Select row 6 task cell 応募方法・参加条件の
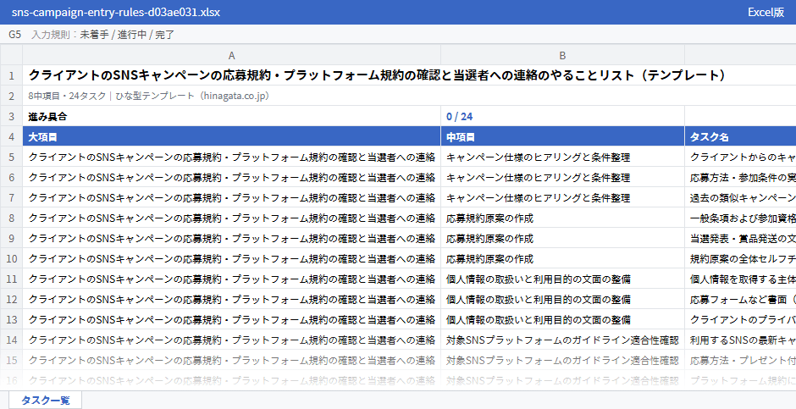Viewport: 796px width, 409px height. [740, 177]
